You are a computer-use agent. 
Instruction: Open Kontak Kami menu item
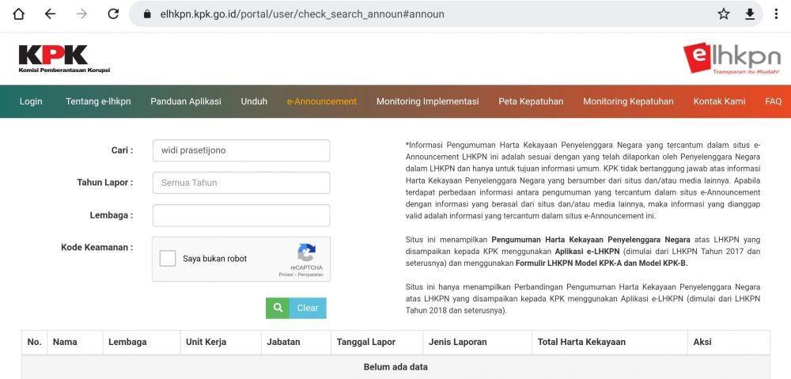[x=719, y=101]
